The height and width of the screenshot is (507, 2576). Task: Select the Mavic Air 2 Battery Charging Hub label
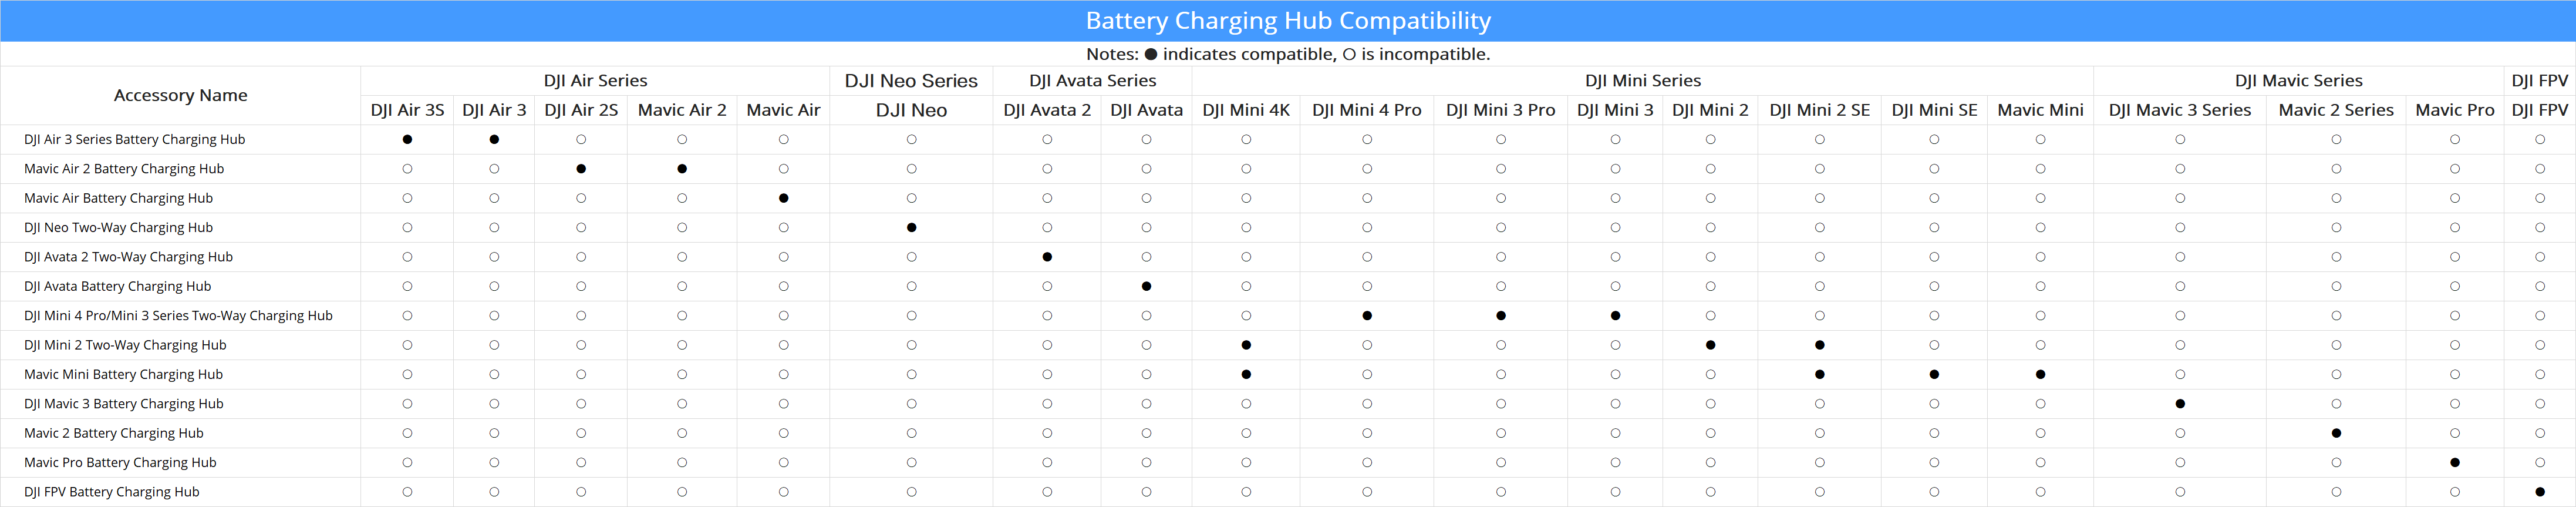(x=124, y=169)
